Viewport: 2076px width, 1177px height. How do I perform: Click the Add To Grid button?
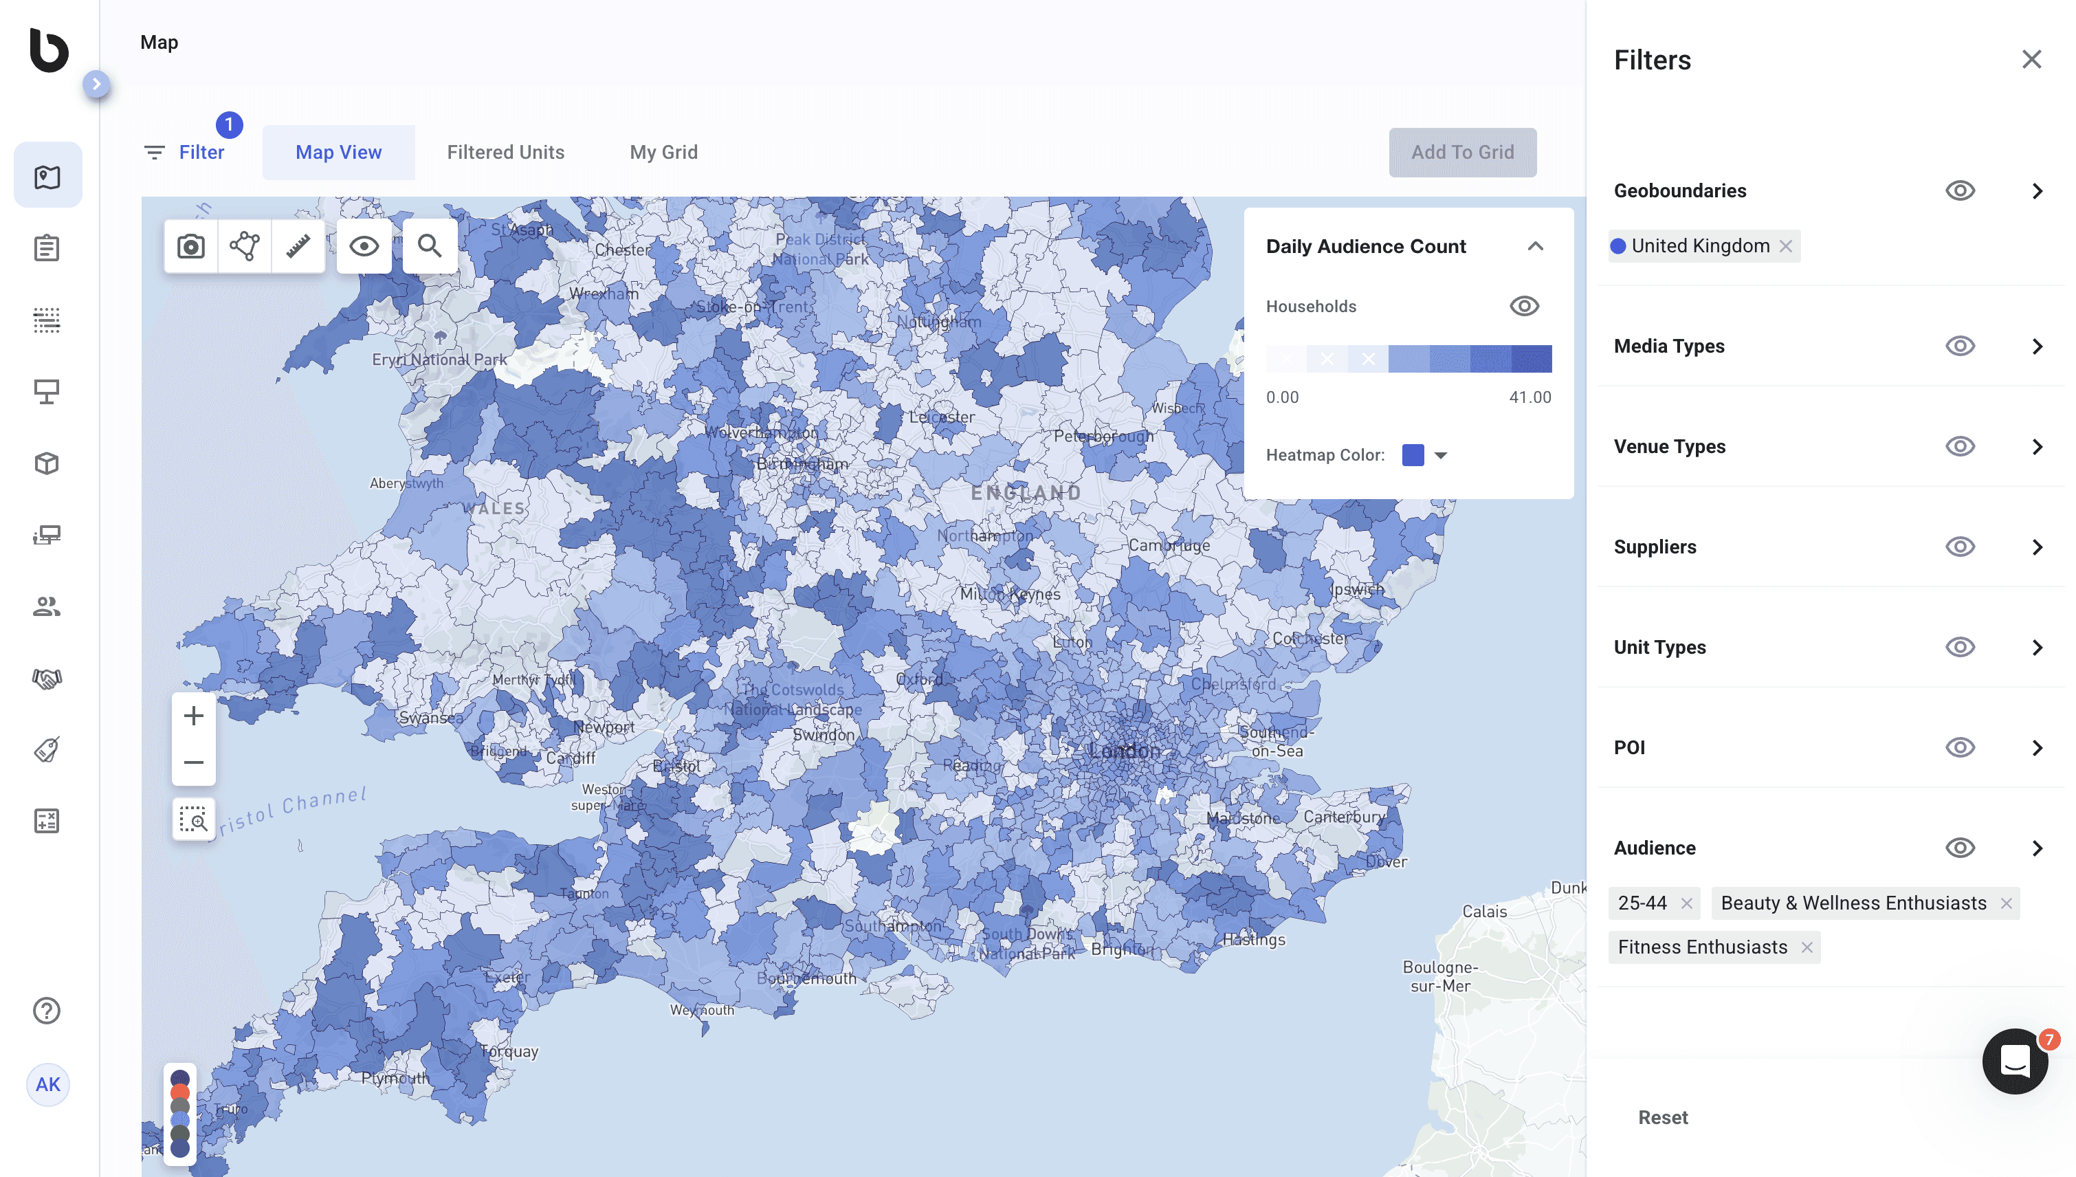[1463, 152]
